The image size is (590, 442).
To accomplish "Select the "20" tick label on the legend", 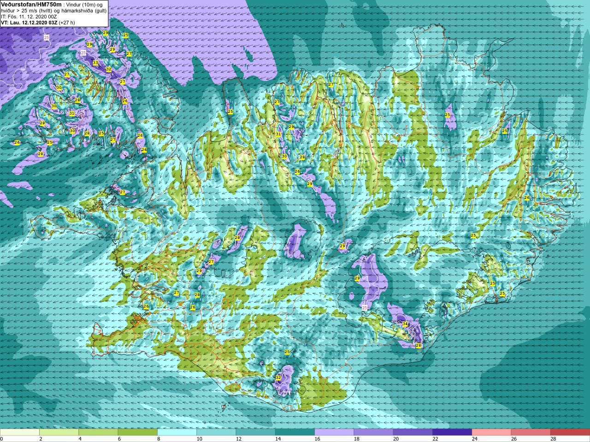I will click(396, 439).
